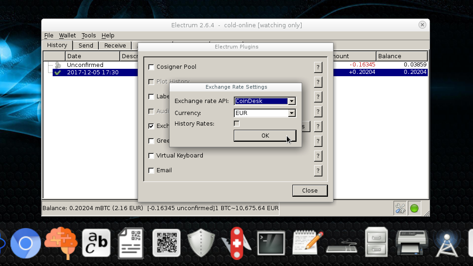This screenshot has height=266, width=473.
Task: Sort history by Date column header
Action: [92, 56]
